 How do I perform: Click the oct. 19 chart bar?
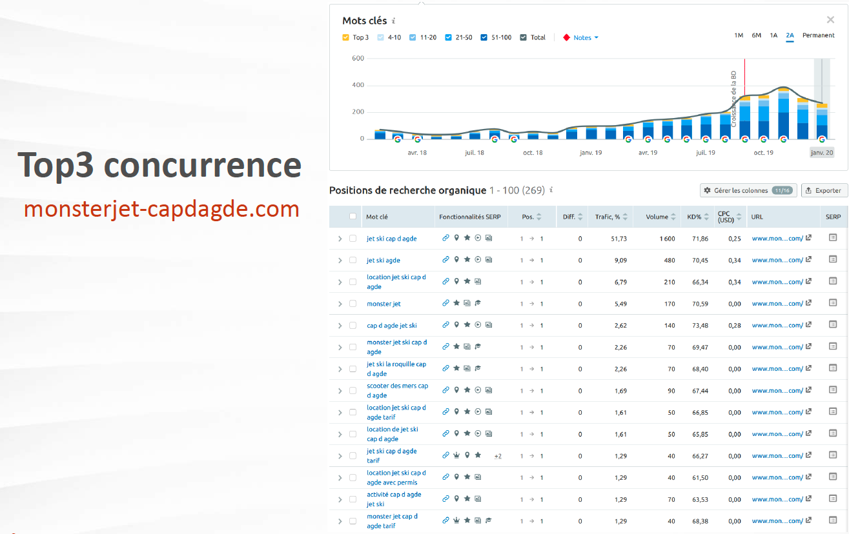(764, 116)
